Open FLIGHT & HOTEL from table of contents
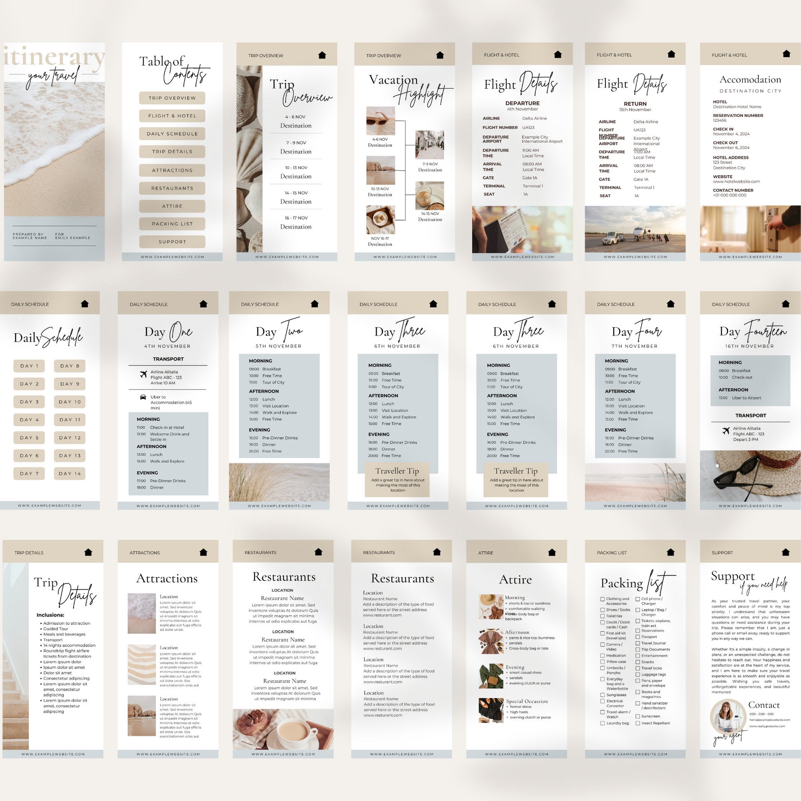Viewport: 801px width, 801px height. [172, 116]
